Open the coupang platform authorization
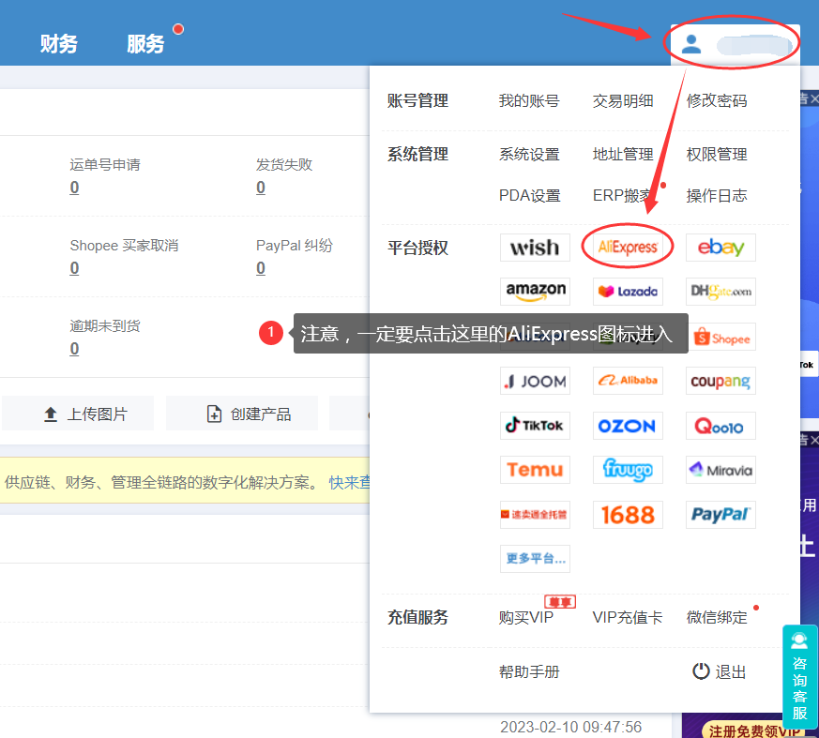 point(720,381)
